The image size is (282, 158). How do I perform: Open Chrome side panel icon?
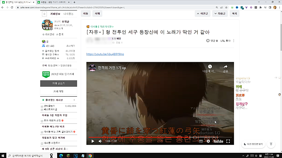[x=270, y=7]
